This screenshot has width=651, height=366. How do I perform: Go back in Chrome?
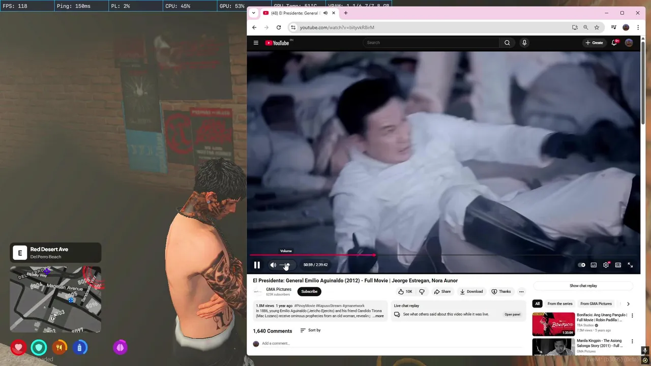[x=254, y=27]
